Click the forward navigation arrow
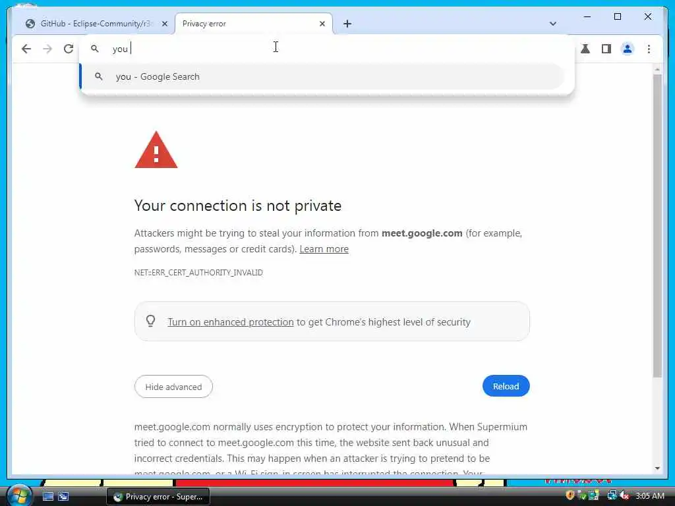 [47, 49]
